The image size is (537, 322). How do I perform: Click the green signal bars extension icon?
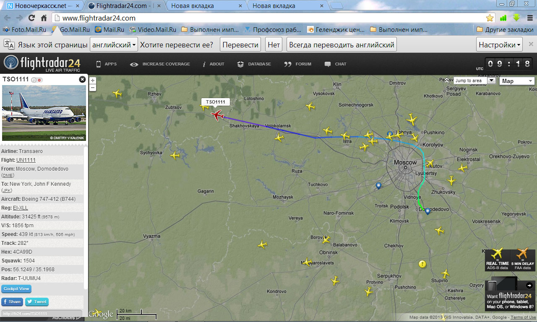(503, 18)
